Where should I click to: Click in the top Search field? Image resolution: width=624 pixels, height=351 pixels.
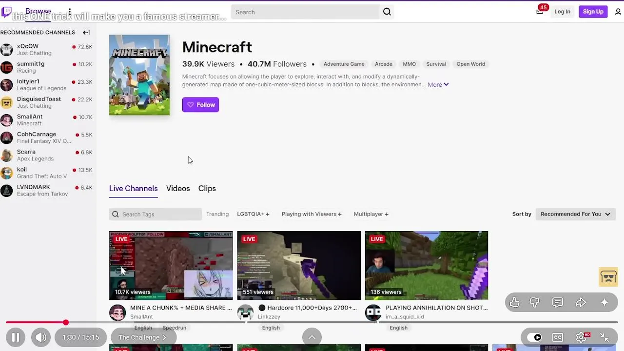click(x=305, y=12)
